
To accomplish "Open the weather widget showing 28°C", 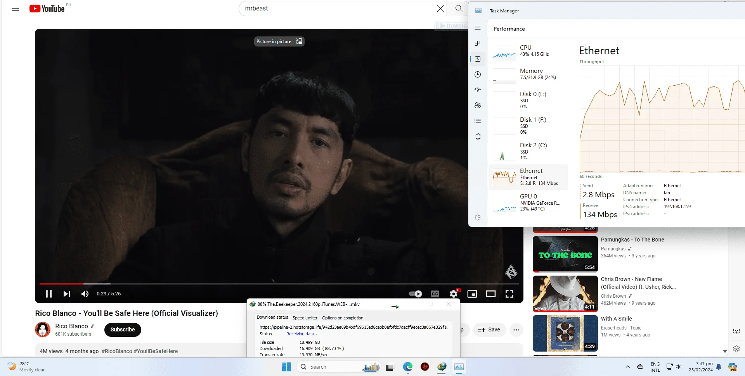I will point(26,367).
